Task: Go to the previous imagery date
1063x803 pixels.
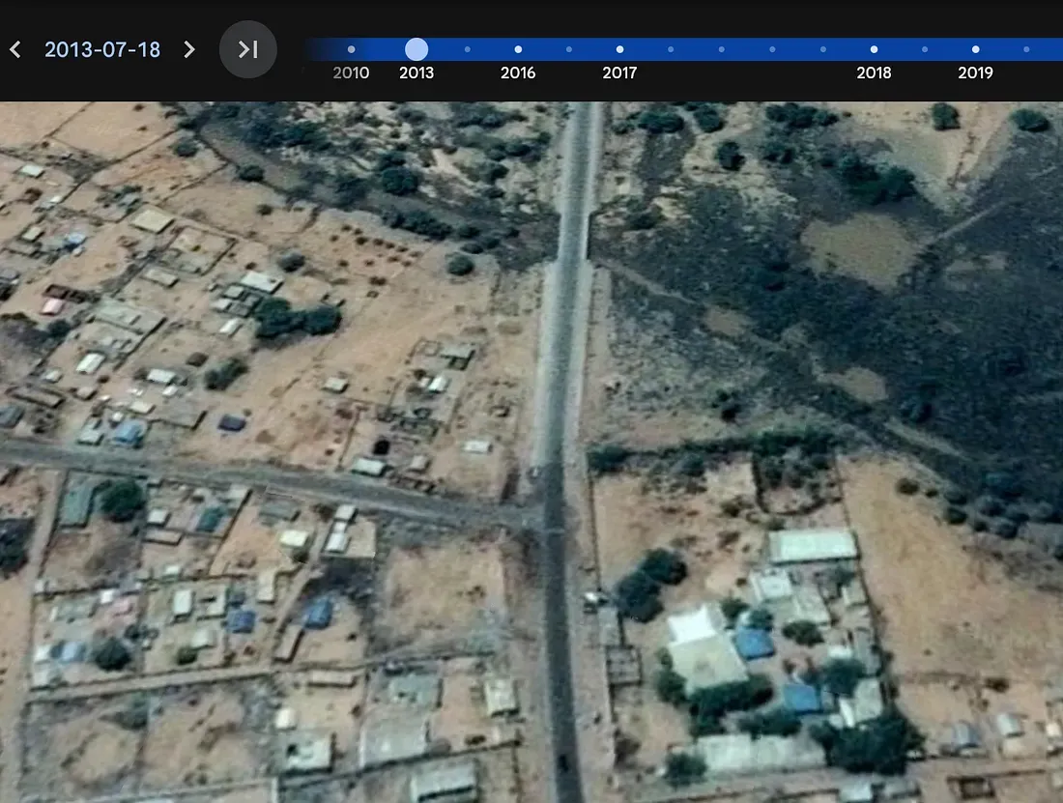Action: click(x=15, y=49)
